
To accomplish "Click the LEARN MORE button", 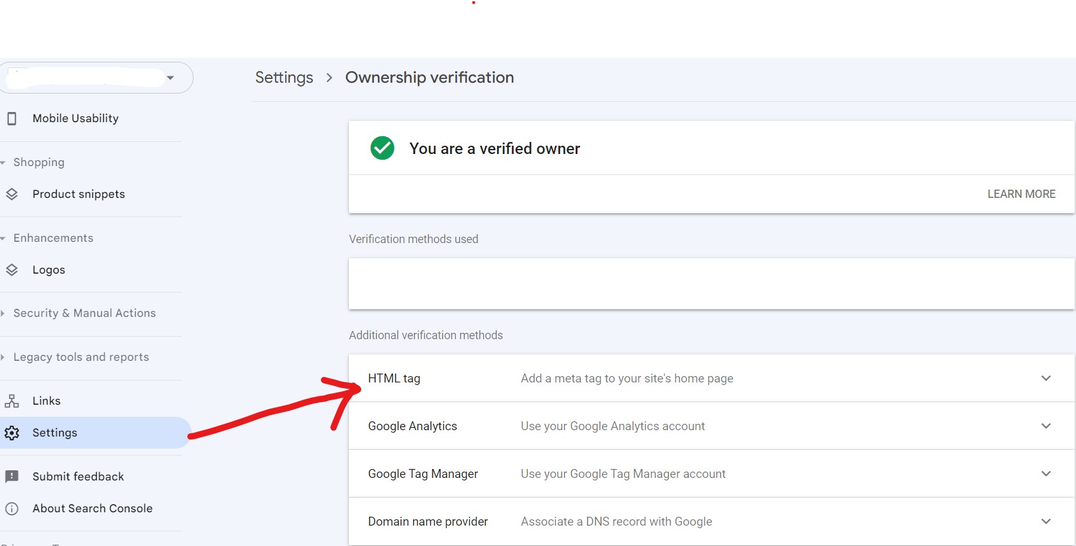I will (x=1021, y=194).
